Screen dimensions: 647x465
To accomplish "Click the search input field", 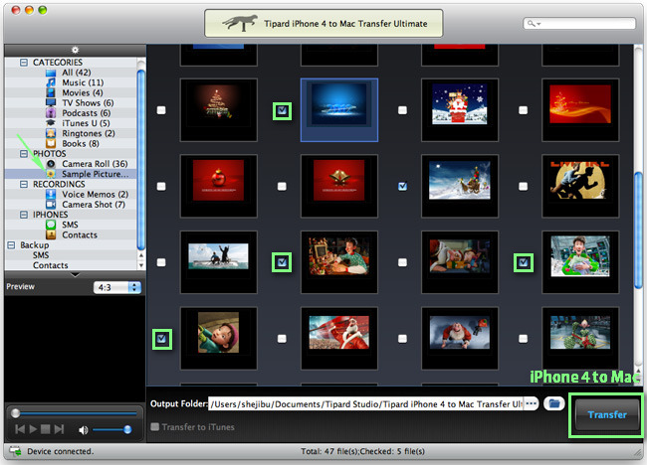I will coord(579,24).
